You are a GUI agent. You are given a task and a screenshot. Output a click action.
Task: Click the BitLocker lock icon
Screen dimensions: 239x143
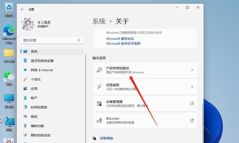click(99, 120)
